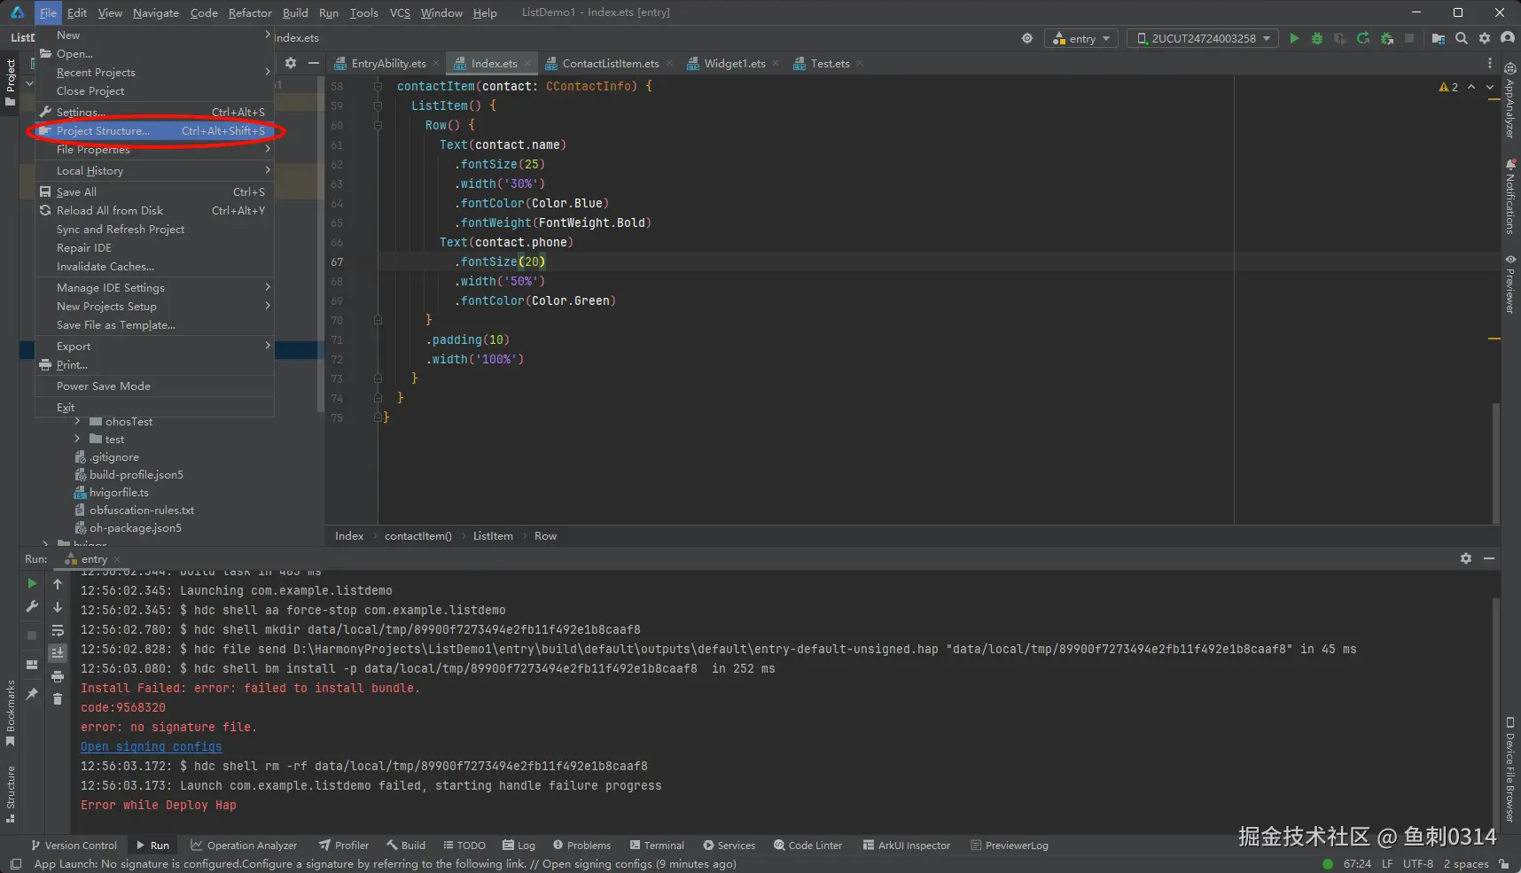Open Search Everywhere magnifier icon
1521x873 pixels.
click(x=1462, y=38)
